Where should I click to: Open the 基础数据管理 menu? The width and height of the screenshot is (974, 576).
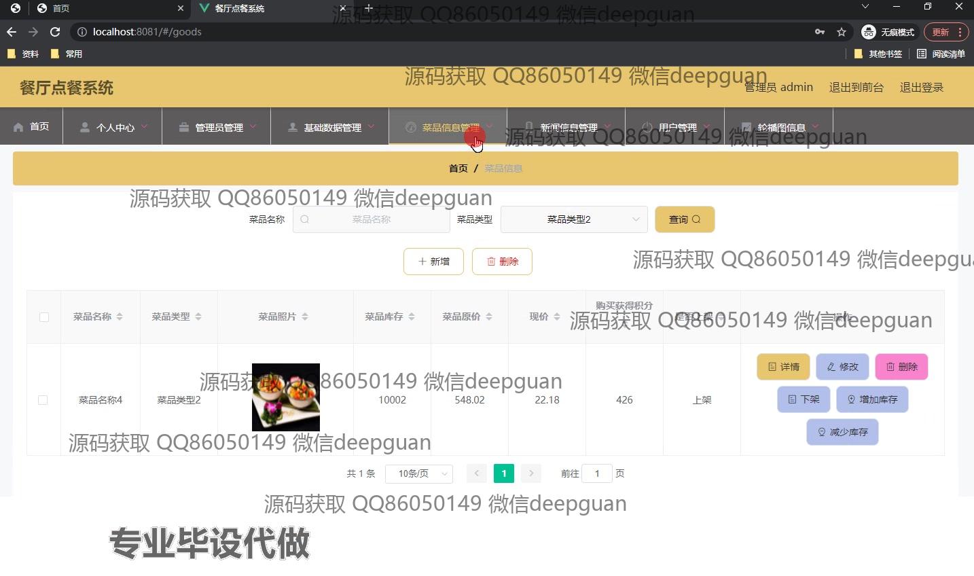(x=330, y=127)
